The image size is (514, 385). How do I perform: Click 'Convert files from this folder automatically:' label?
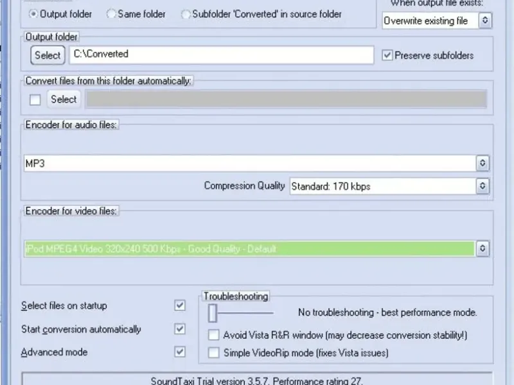pyautogui.click(x=108, y=81)
